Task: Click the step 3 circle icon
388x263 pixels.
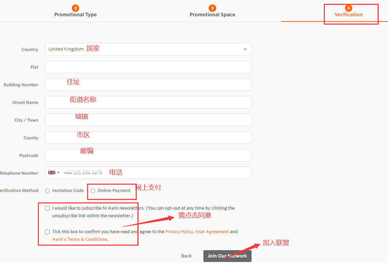Action: coord(212,8)
